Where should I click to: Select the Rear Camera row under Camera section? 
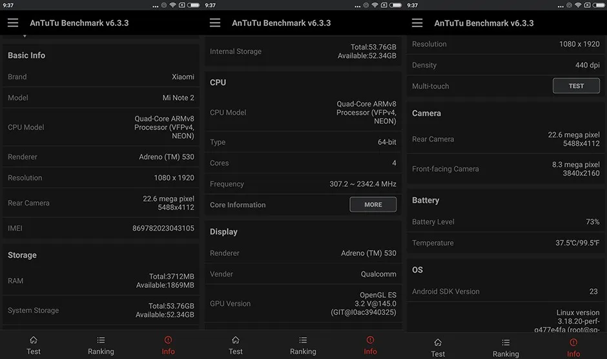coord(506,139)
